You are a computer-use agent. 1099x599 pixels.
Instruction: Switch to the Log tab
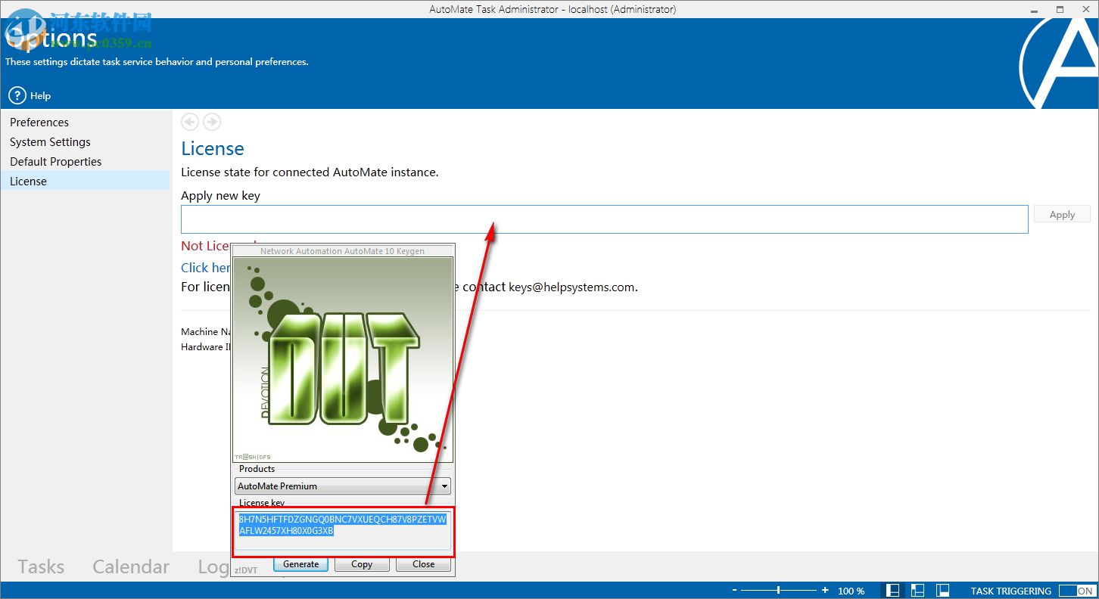(213, 566)
